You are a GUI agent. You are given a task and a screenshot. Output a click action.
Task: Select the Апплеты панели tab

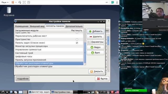click(55, 26)
